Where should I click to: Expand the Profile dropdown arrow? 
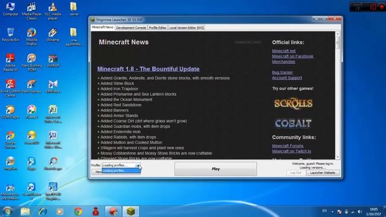tap(138, 165)
